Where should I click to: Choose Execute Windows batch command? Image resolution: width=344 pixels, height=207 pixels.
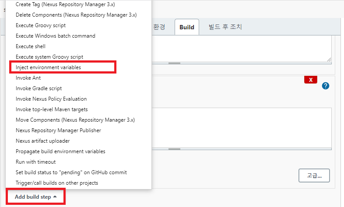pyautogui.click(x=56, y=36)
